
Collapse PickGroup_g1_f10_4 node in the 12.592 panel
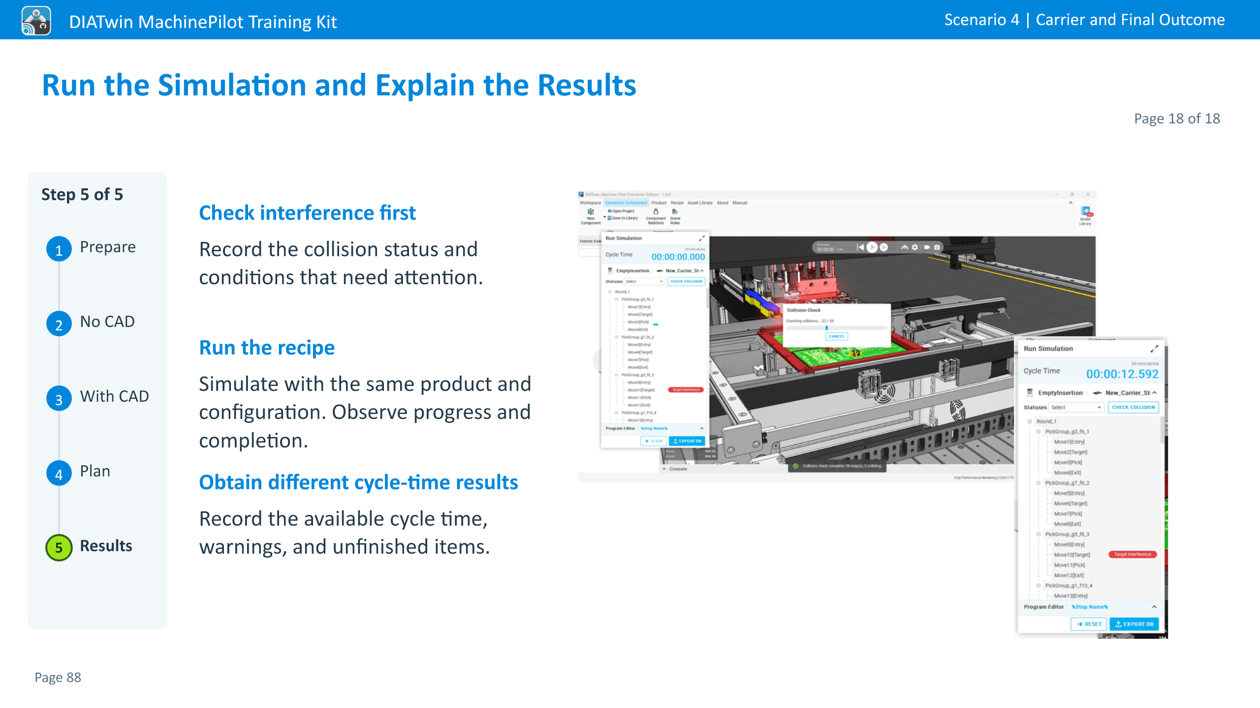coord(1038,586)
